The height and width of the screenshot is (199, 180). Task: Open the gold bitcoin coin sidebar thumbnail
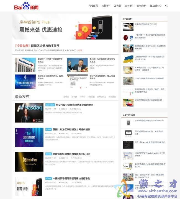point(128,70)
